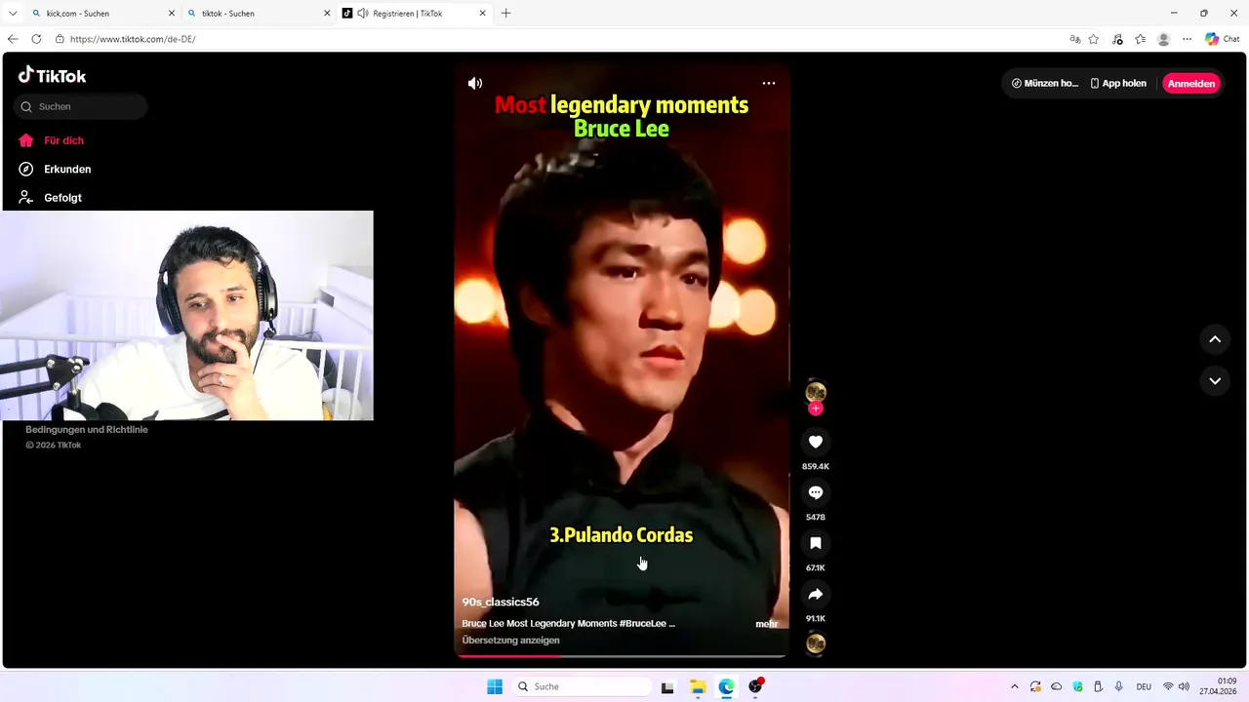Open a new browser tab
This screenshot has width=1249, height=702.
click(x=505, y=14)
